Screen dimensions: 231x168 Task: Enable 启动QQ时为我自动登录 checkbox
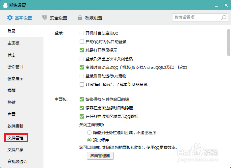[82, 42]
